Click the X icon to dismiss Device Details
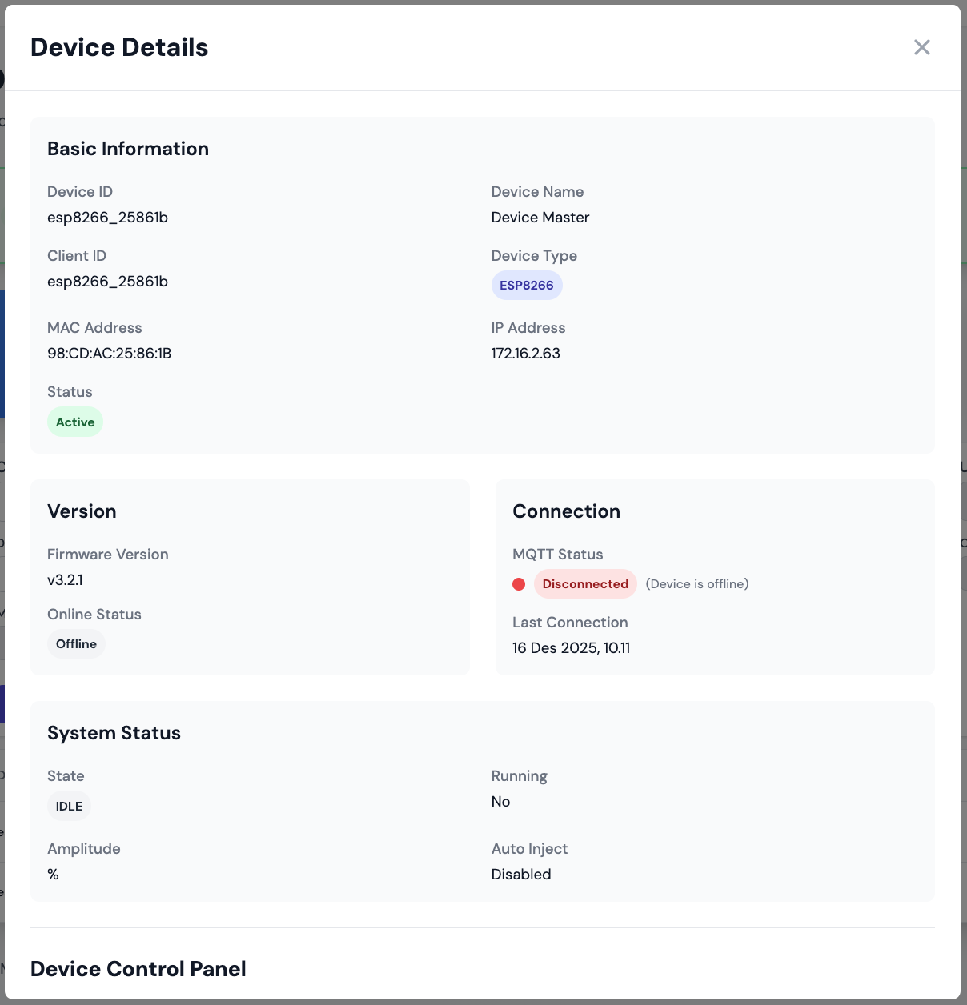 pyautogui.click(x=922, y=47)
